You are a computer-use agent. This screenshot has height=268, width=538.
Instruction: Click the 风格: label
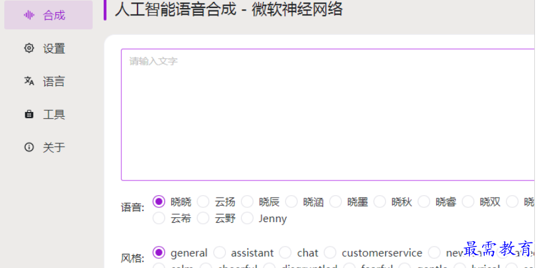[133, 258]
